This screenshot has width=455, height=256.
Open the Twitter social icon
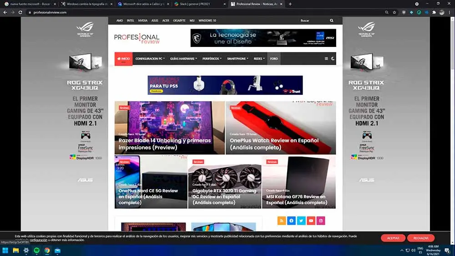301,220
